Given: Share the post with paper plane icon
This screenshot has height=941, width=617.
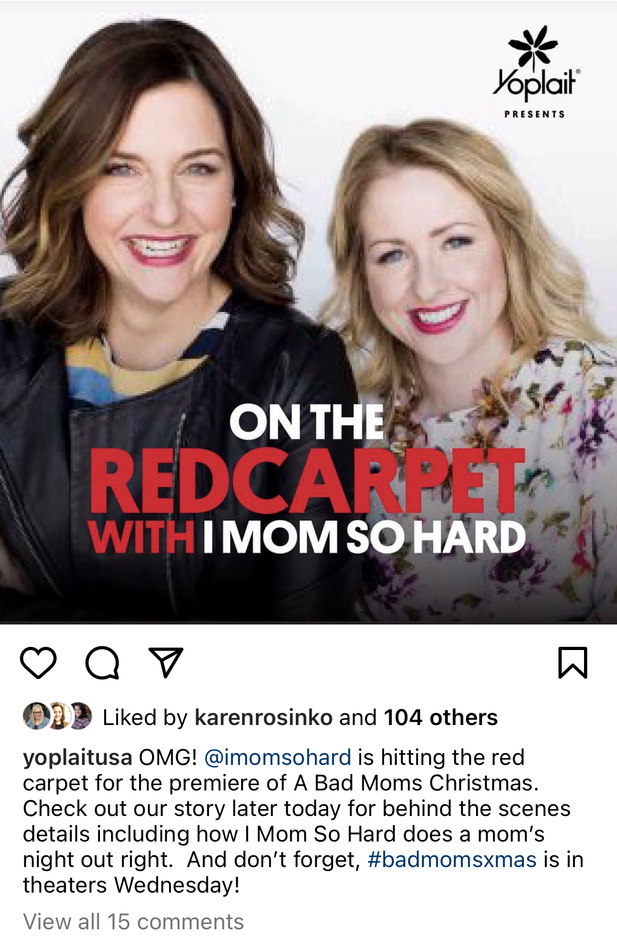Looking at the screenshot, I should [x=166, y=662].
